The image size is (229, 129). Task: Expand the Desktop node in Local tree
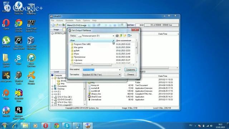(x=53, y=89)
